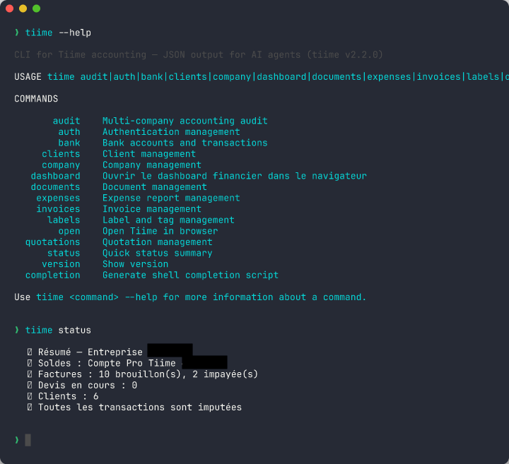Click the green maximize window button

pyautogui.click(x=36, y=8)
